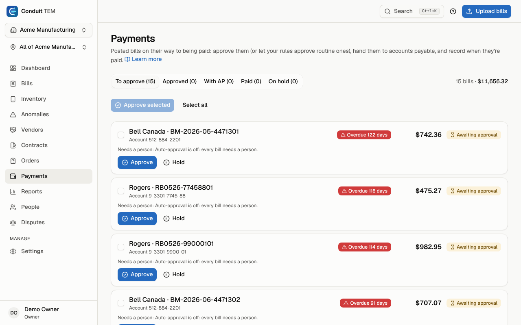Click the Overdue 122 days badge

(364, 135)
